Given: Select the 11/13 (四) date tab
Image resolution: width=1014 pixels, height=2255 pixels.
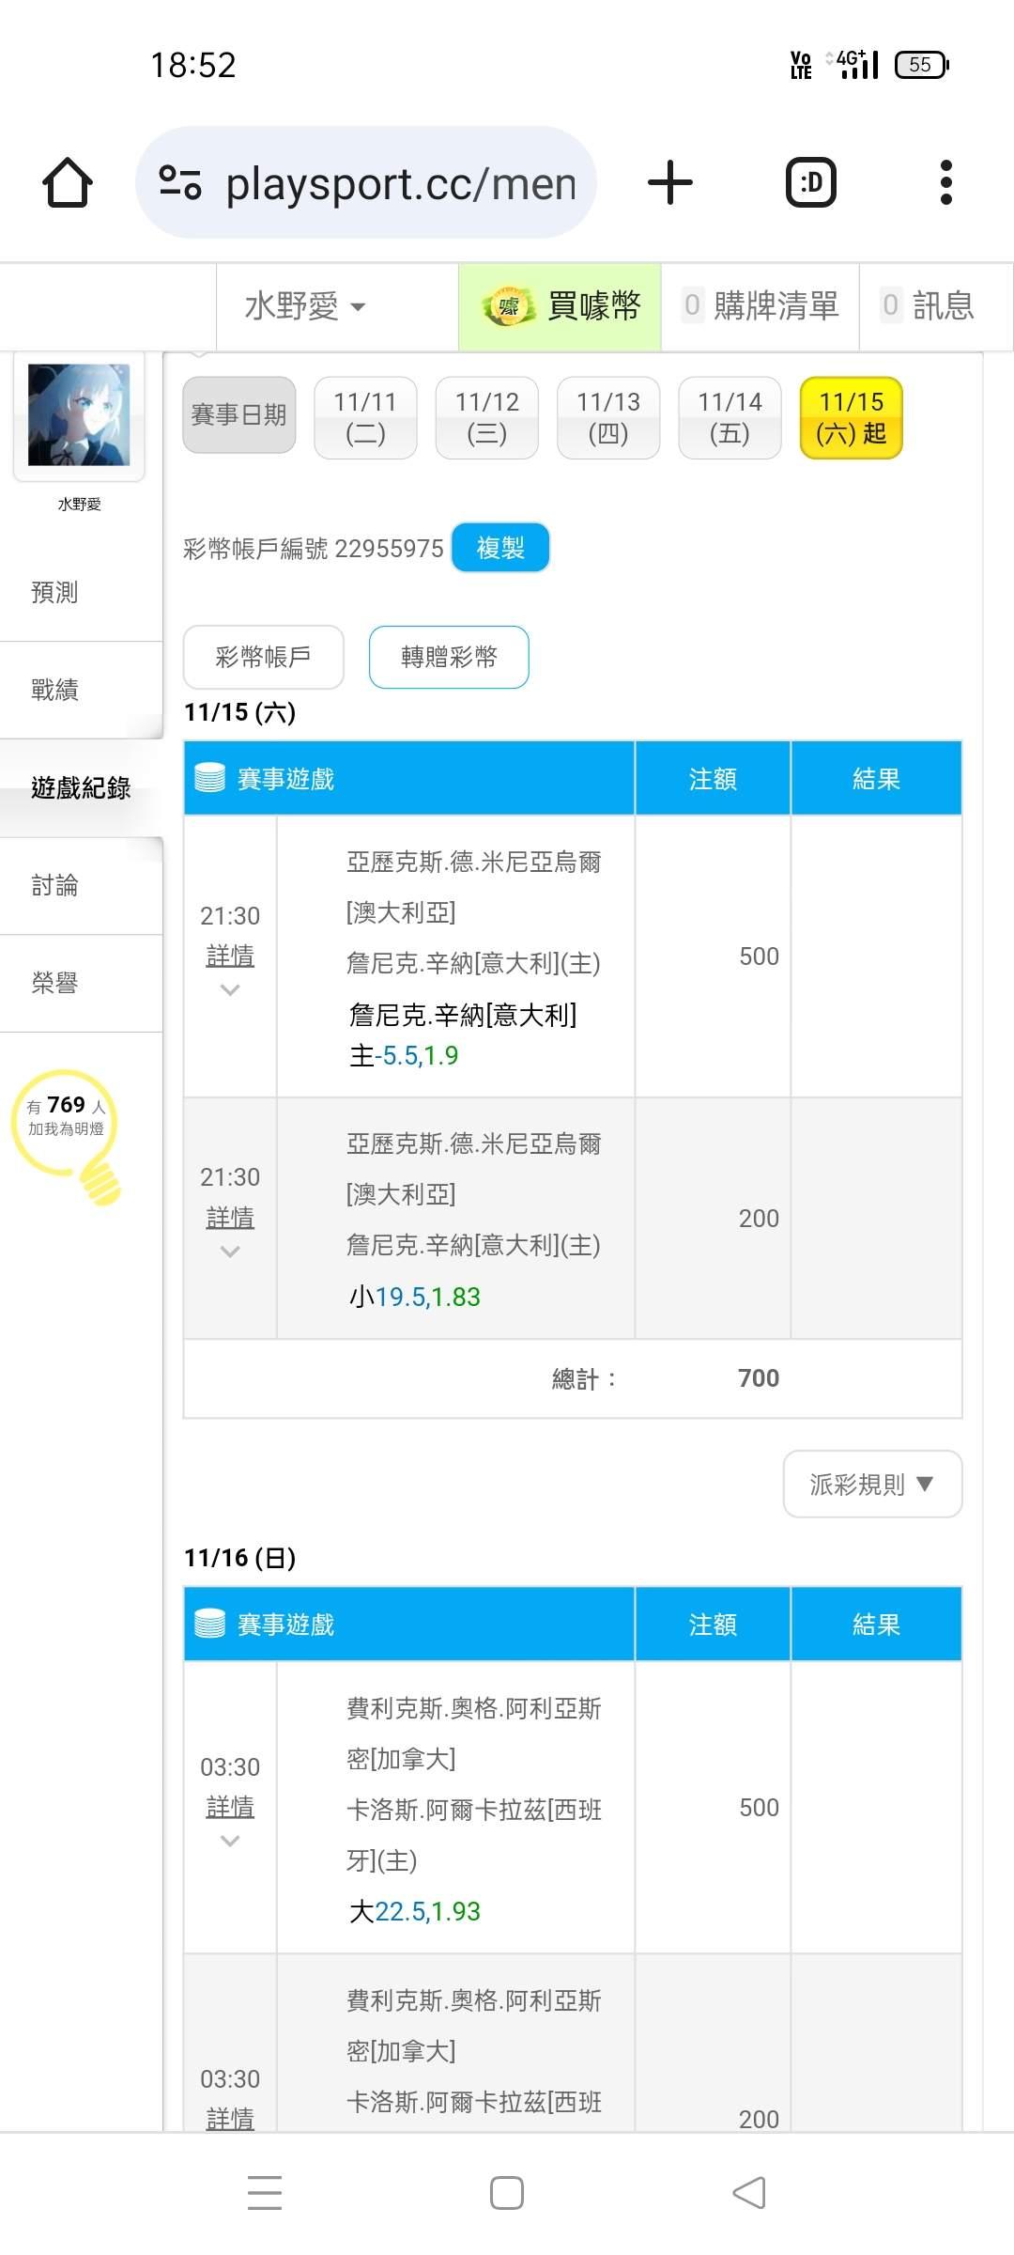Looking at the screenshot, I should [x=608, y=417].
